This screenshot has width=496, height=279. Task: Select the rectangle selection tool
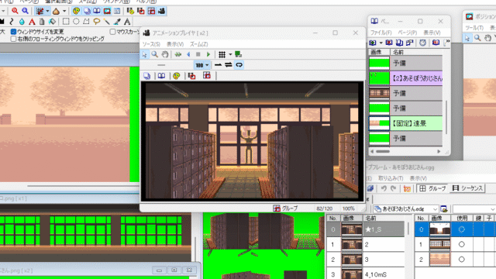pos(66,22)
